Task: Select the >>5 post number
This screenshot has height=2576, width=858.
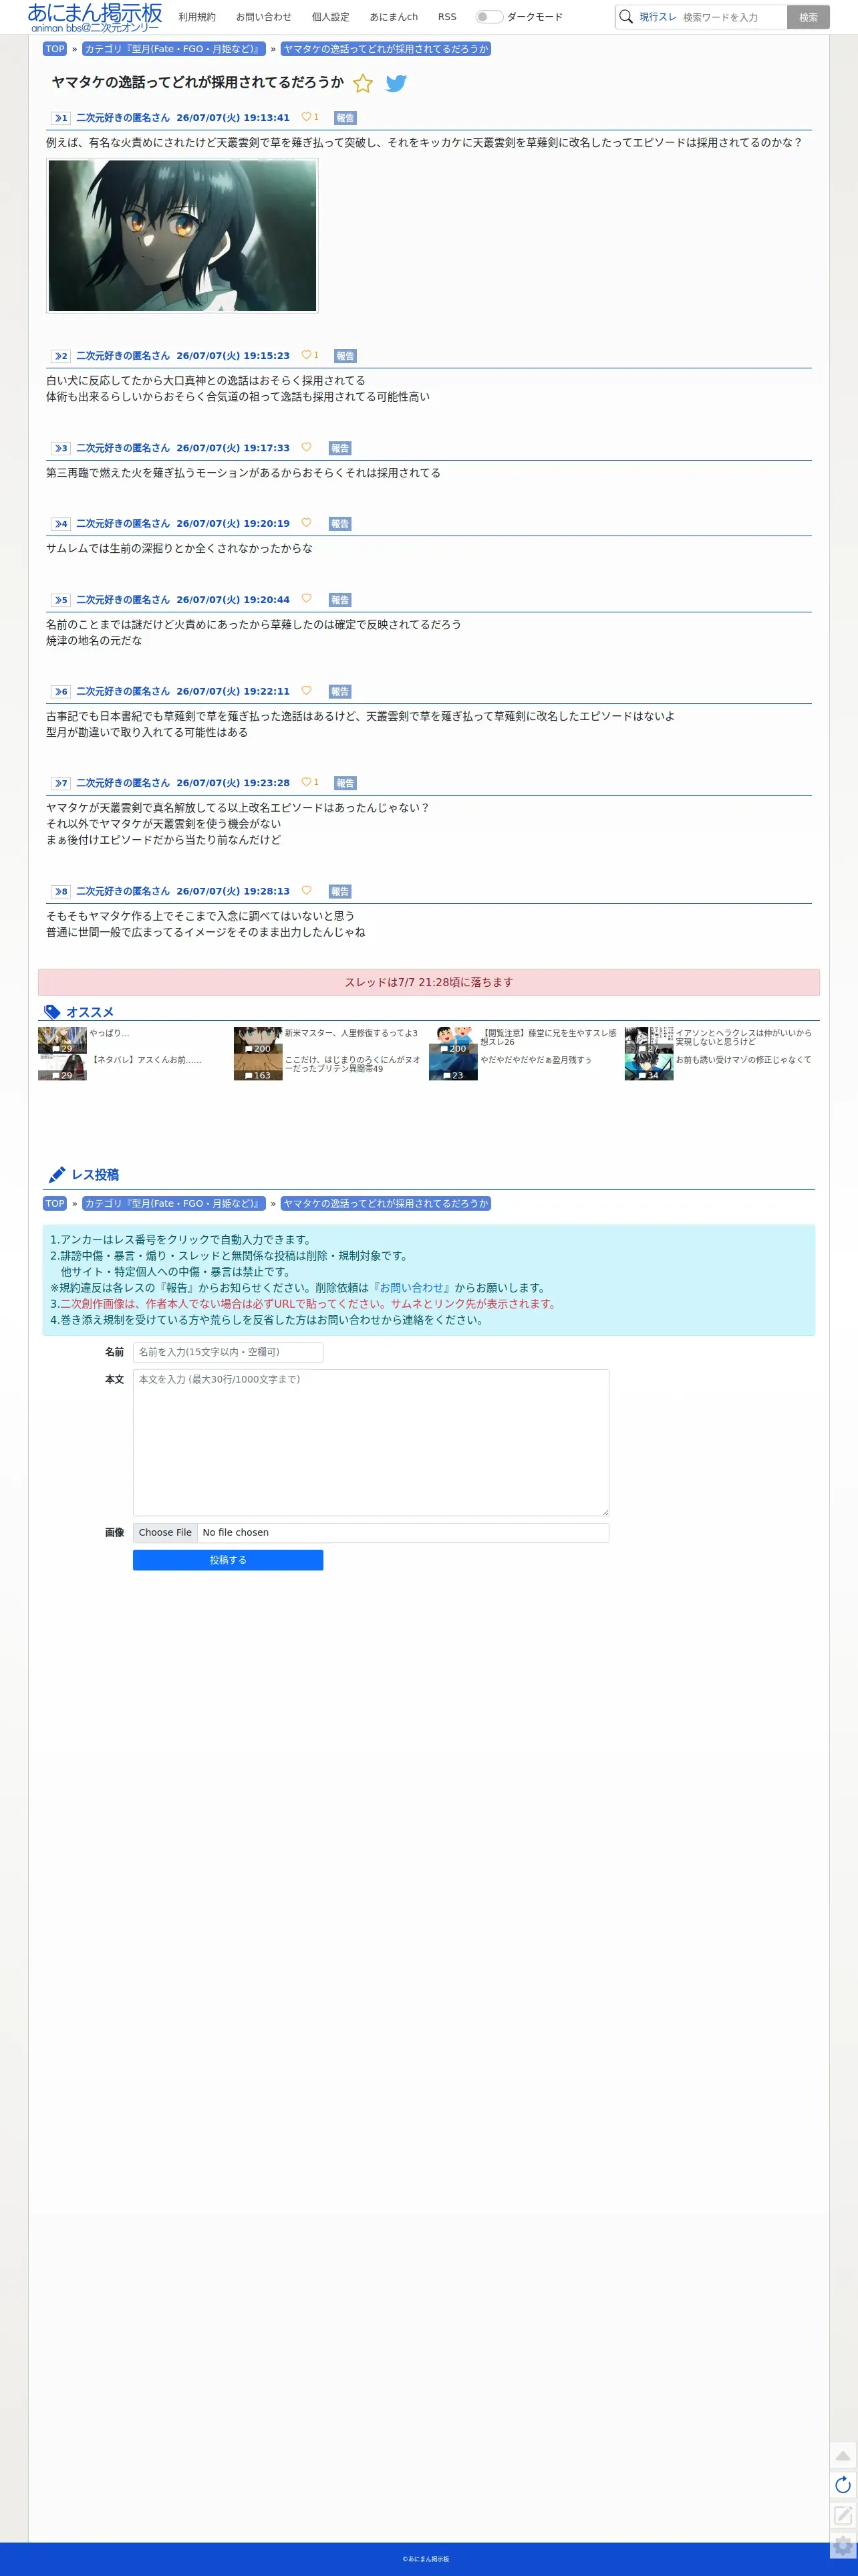Action: point(61,600)
